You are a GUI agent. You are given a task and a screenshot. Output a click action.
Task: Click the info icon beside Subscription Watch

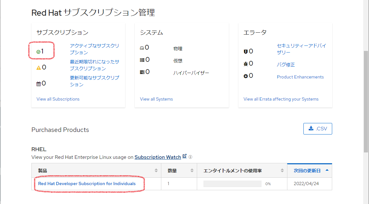190,157
